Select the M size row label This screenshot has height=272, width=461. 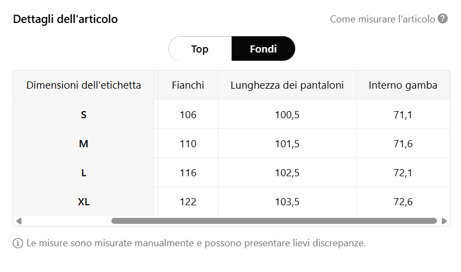coord(83,144)
